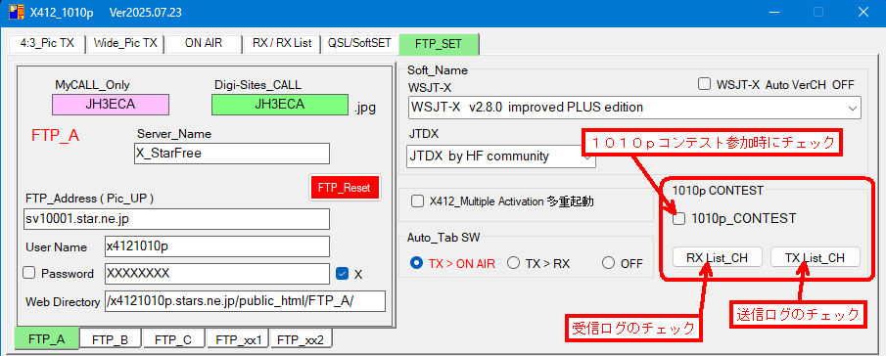Viewport: 886px width, 356px height.
Task: Select the TX > RX radio button
Action: [x=513, y=263]
